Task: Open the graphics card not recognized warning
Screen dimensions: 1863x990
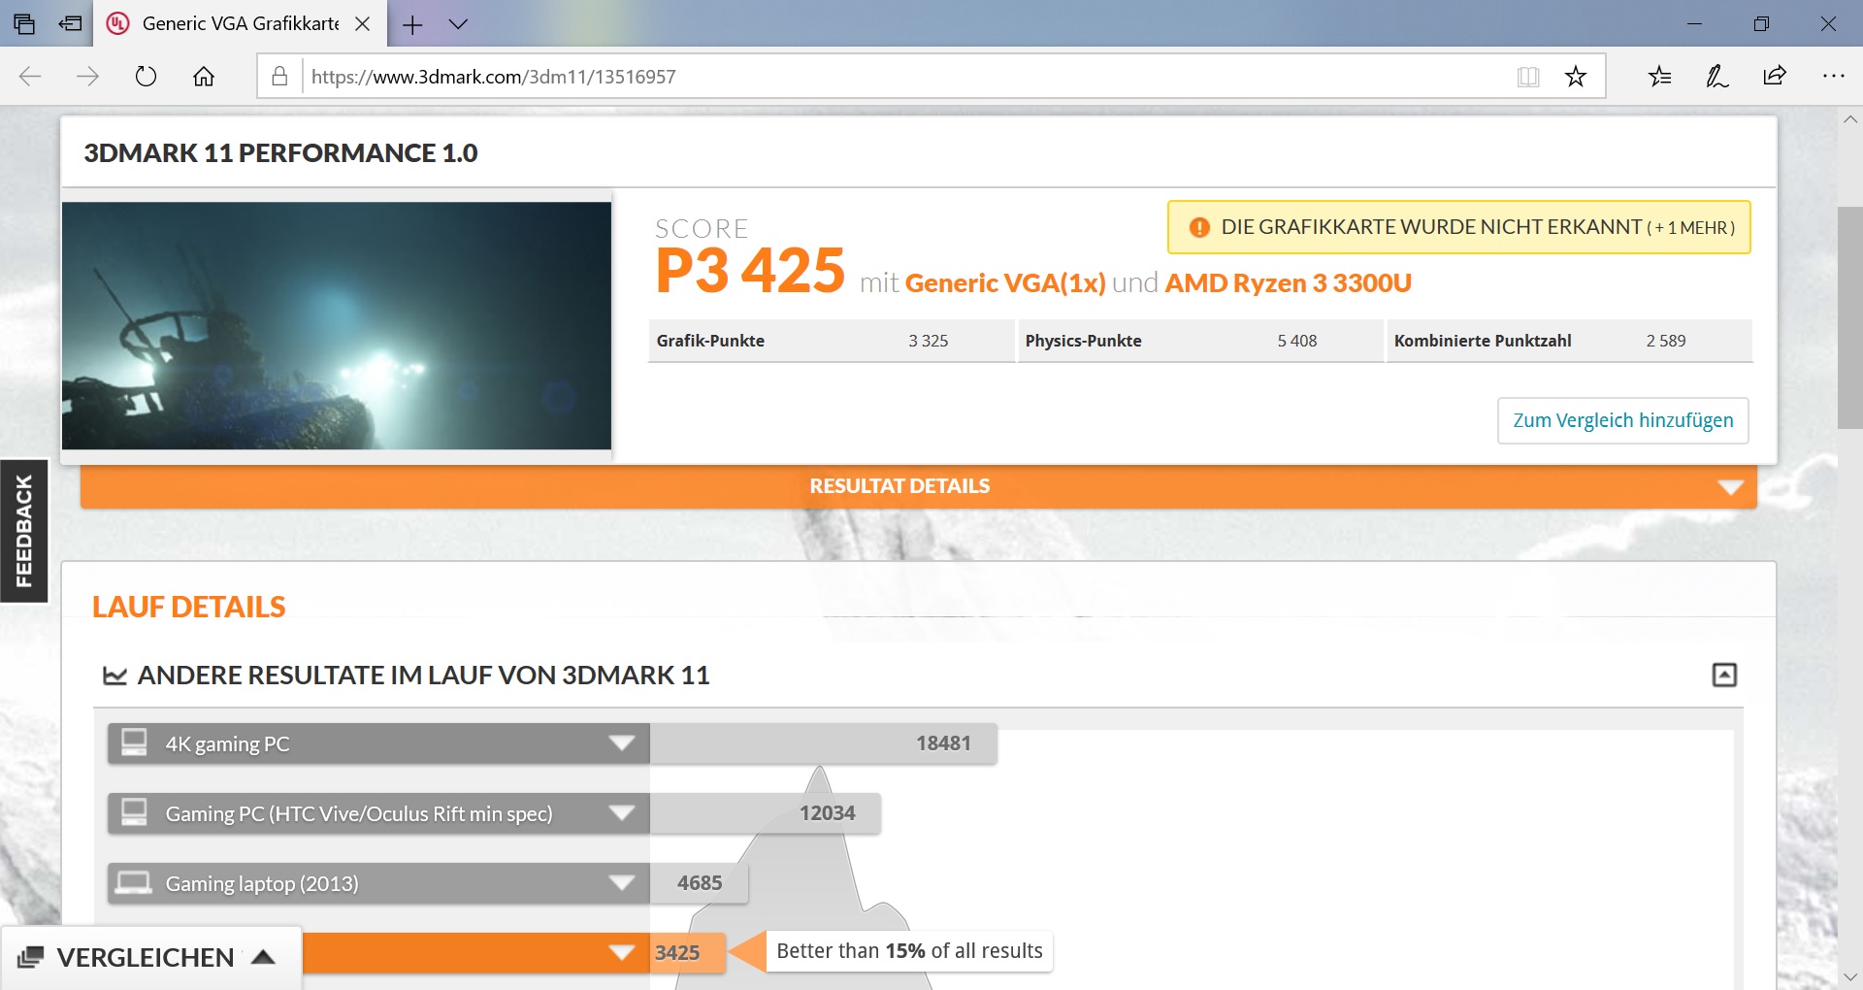Action: tap(1458, 227)
